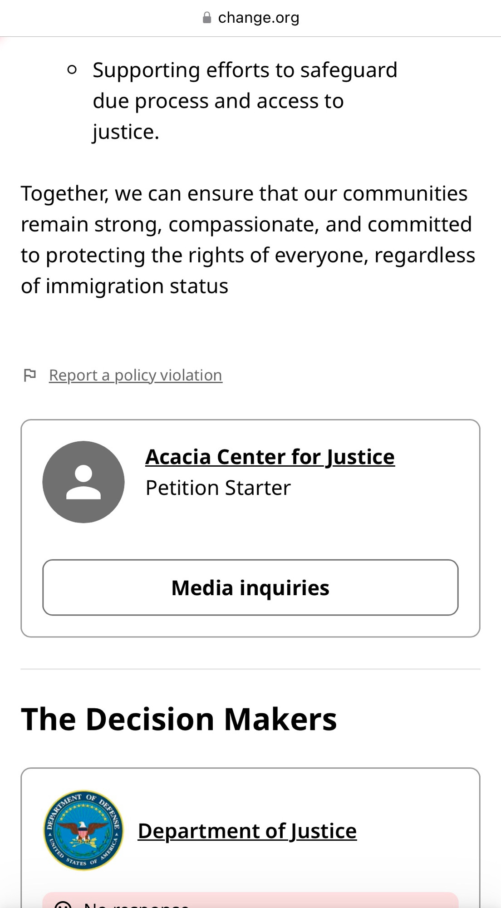This screenshot has height=908, width=501.
Task: Click the Media inquiries button
Action: click(250, 587)
